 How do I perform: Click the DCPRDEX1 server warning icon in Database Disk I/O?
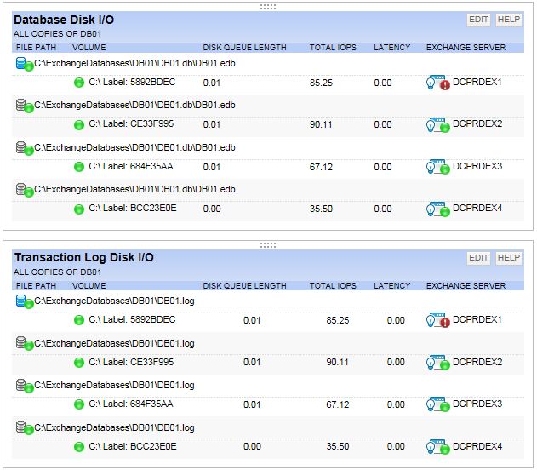438,83
